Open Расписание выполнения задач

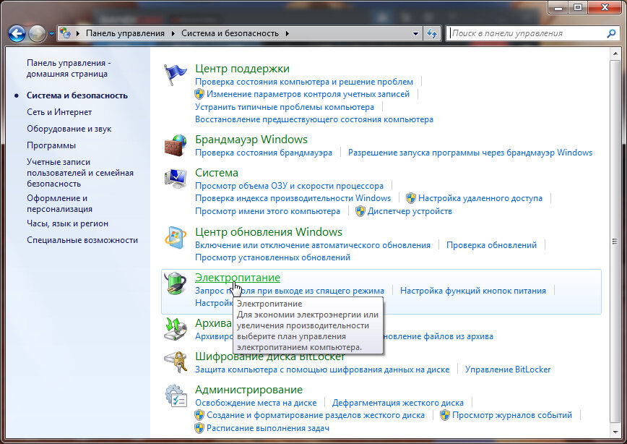[268, 428]
